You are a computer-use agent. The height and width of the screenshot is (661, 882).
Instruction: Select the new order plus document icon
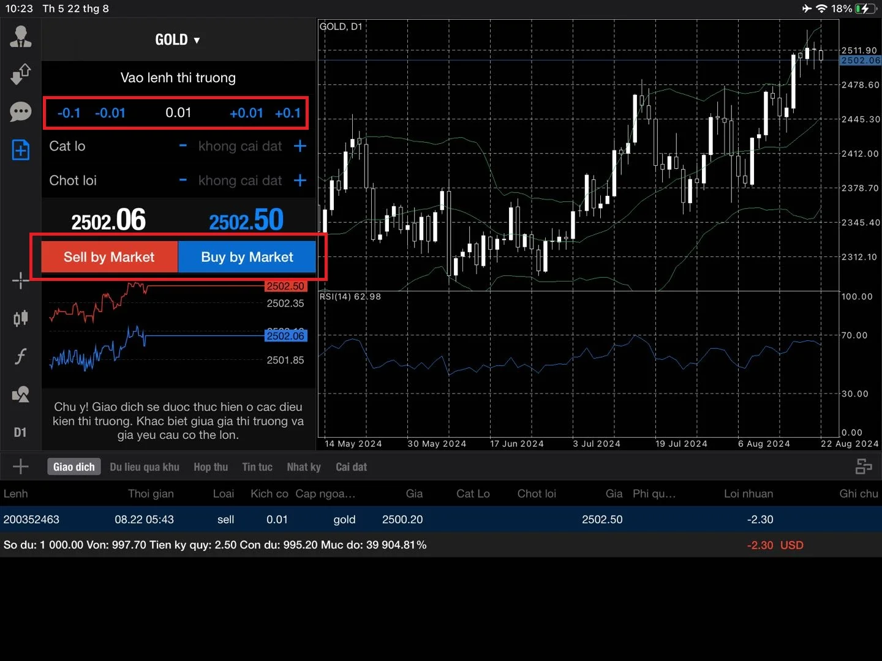21,150
